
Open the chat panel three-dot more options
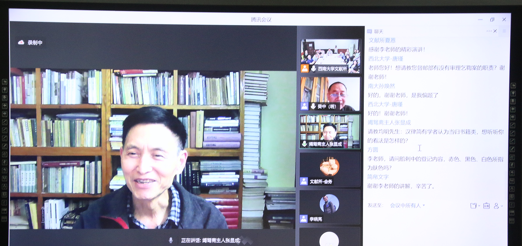(x=489, y=31)
